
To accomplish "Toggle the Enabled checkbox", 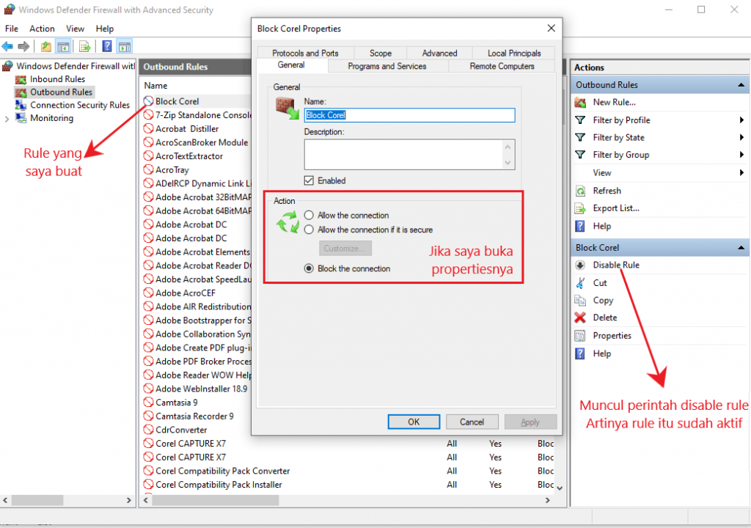I will (309, 180).
